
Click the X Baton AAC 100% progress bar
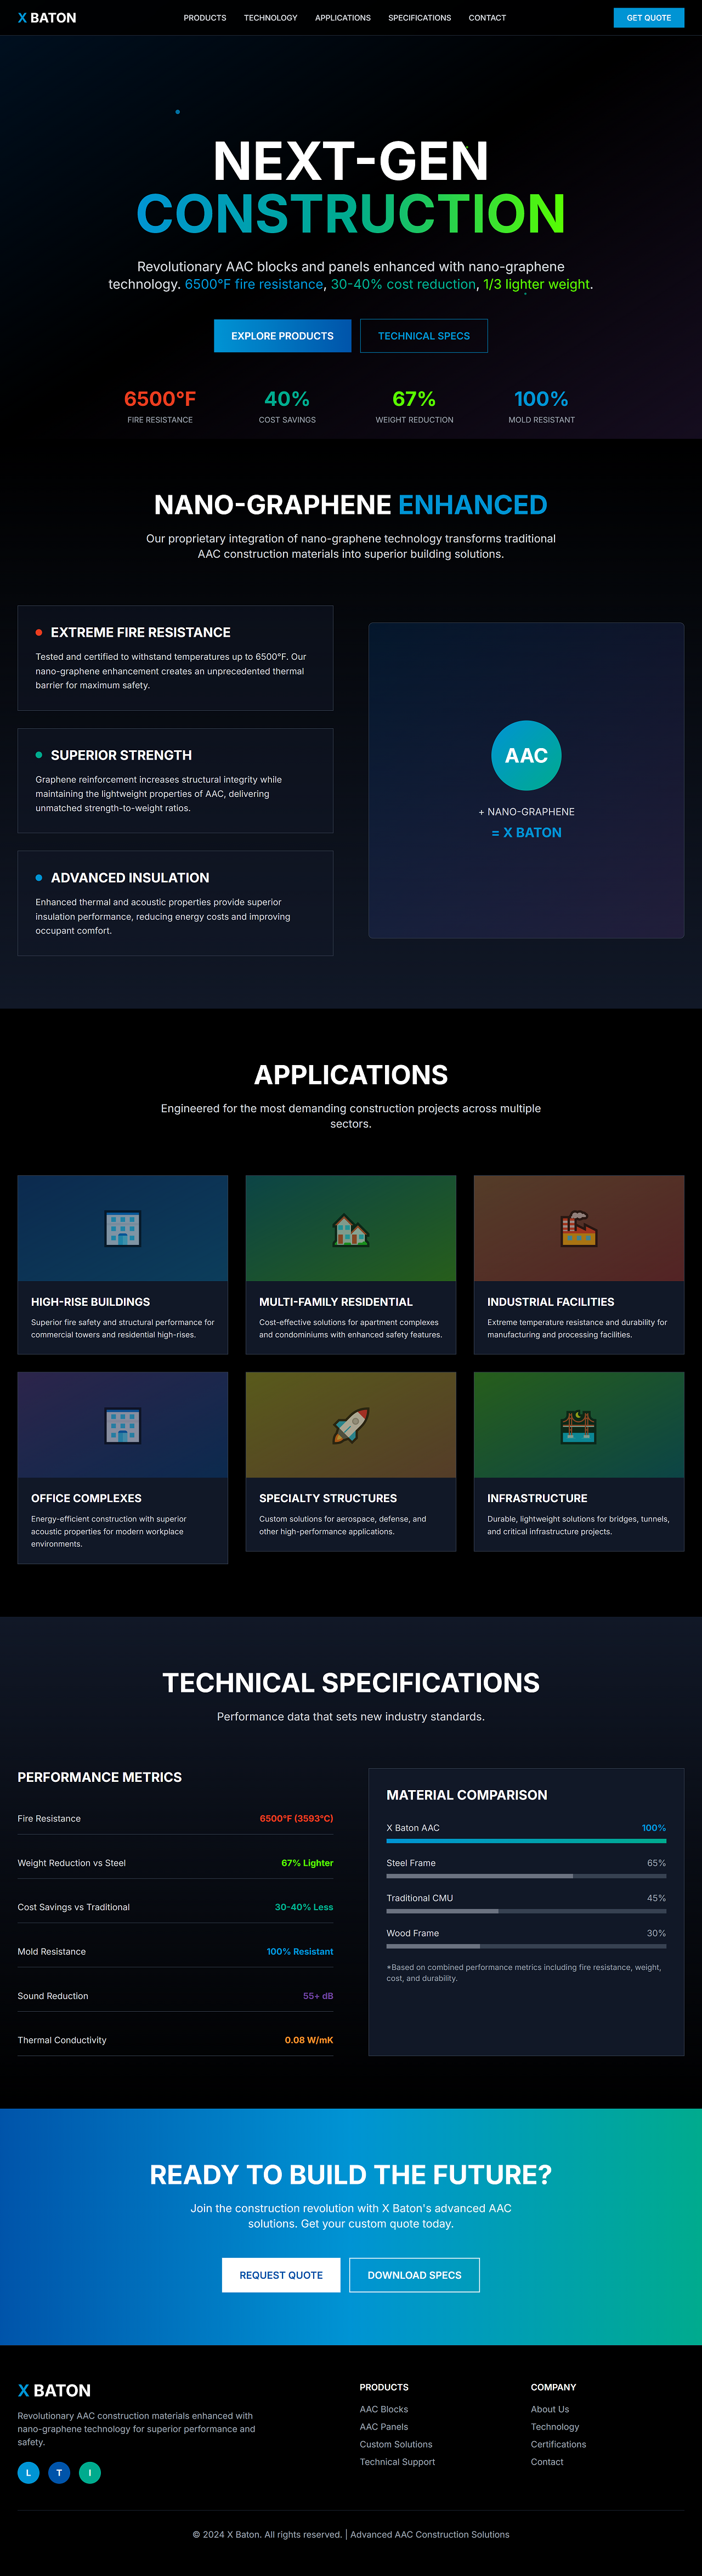point(526,1841)
